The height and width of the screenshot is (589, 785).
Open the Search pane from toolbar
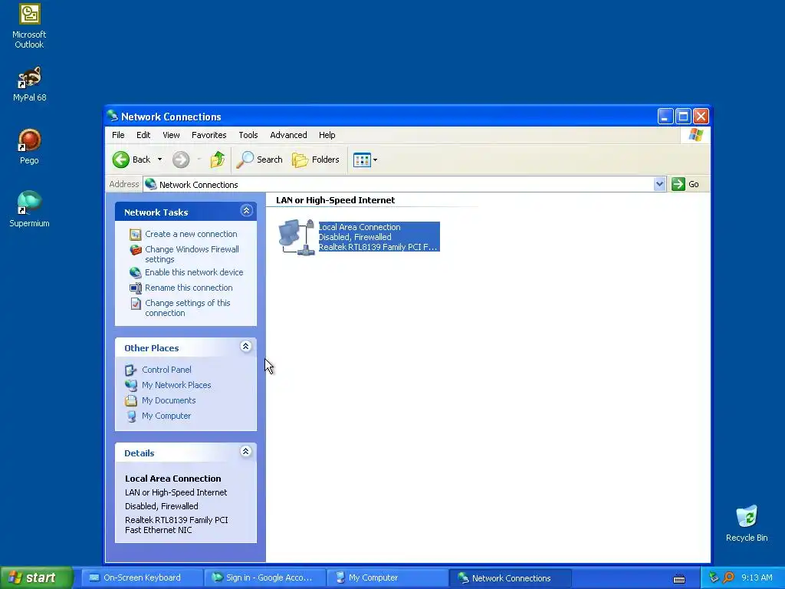(x=259, y=160)
